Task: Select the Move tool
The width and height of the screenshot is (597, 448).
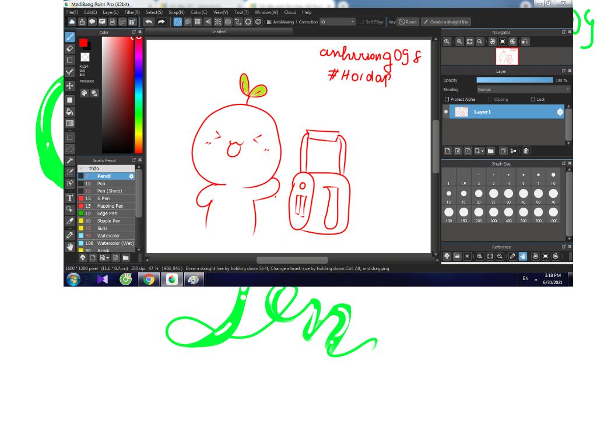Action: pos(70,86)
